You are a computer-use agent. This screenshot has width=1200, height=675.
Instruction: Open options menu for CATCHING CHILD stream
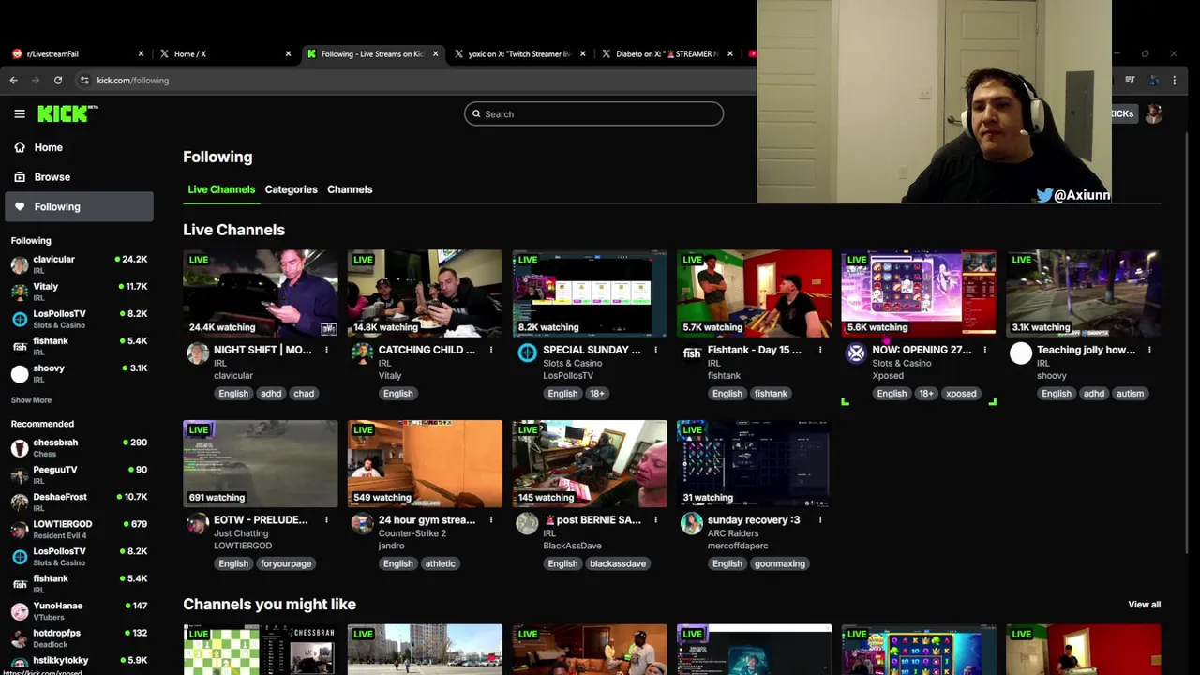tap(491, 350)
